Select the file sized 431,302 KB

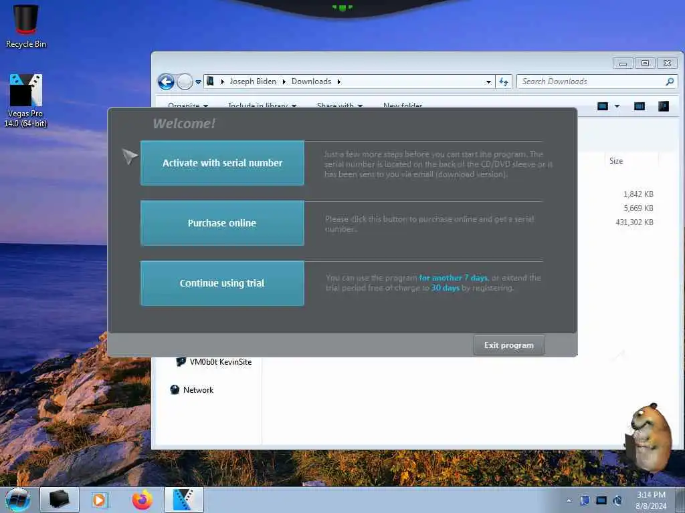pos(634,222)
